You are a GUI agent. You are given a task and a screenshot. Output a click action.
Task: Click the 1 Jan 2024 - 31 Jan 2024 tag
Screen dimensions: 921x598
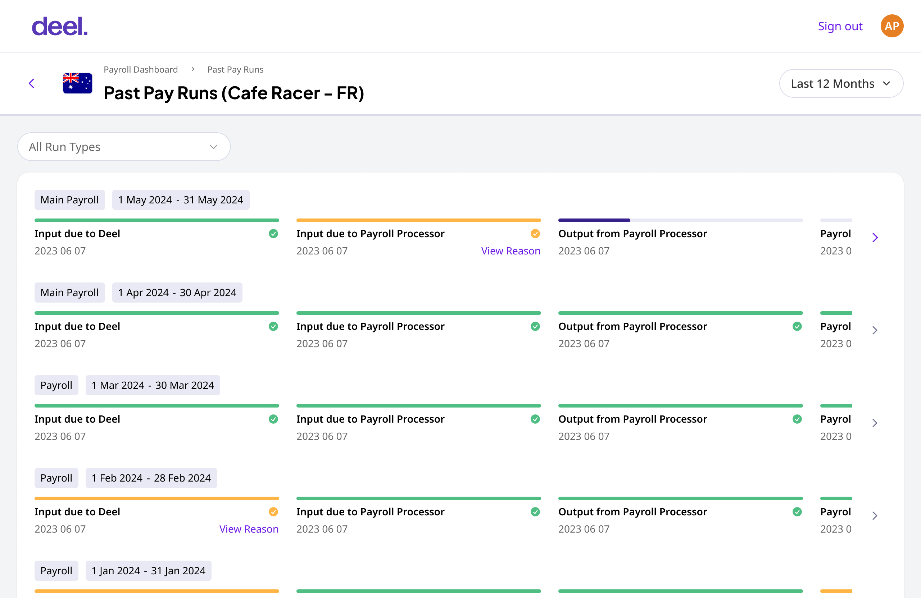click(149, 571)
